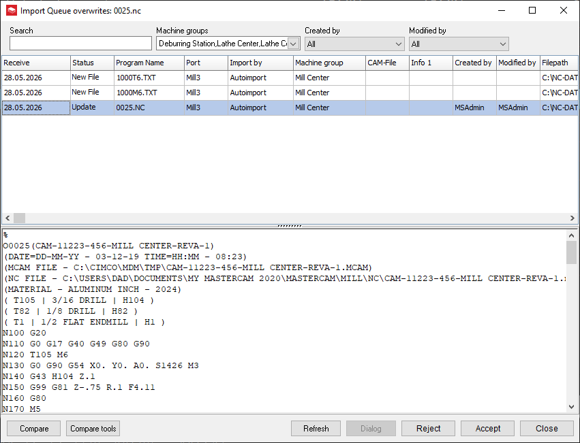Click the Port column header

[x=206, y=63]
